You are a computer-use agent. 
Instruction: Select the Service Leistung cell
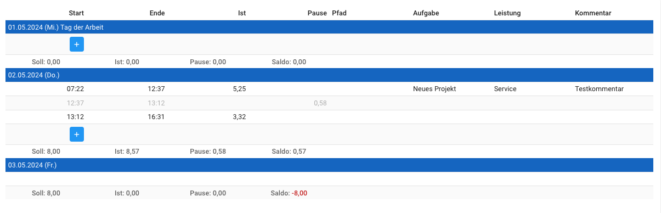[x=505, y=89]
